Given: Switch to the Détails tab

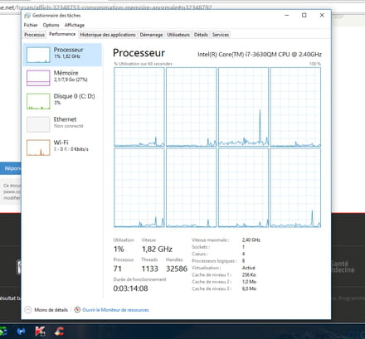Looking at the screenshot, I should pos(201,35).
